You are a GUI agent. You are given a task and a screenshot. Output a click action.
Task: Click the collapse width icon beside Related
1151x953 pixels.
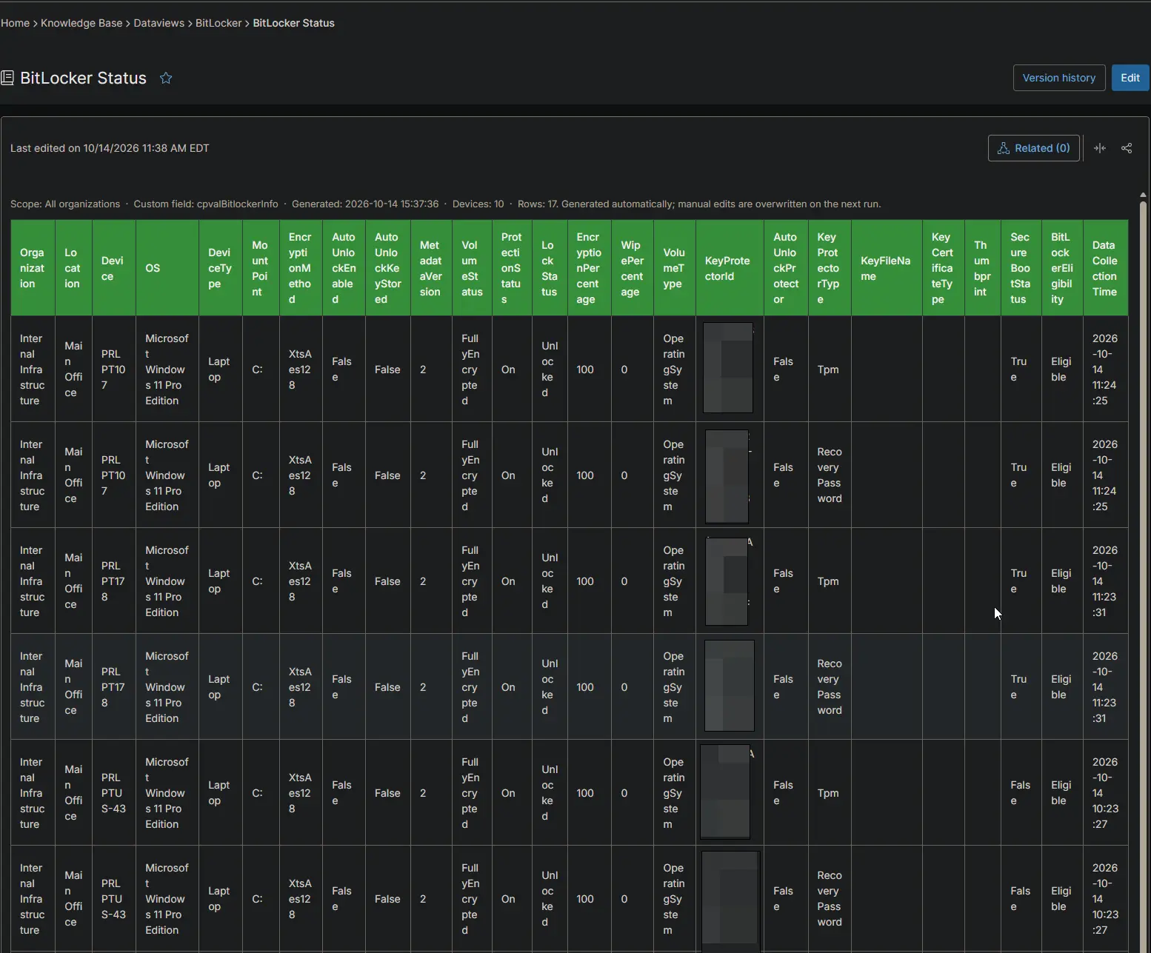click(1100, 148)
